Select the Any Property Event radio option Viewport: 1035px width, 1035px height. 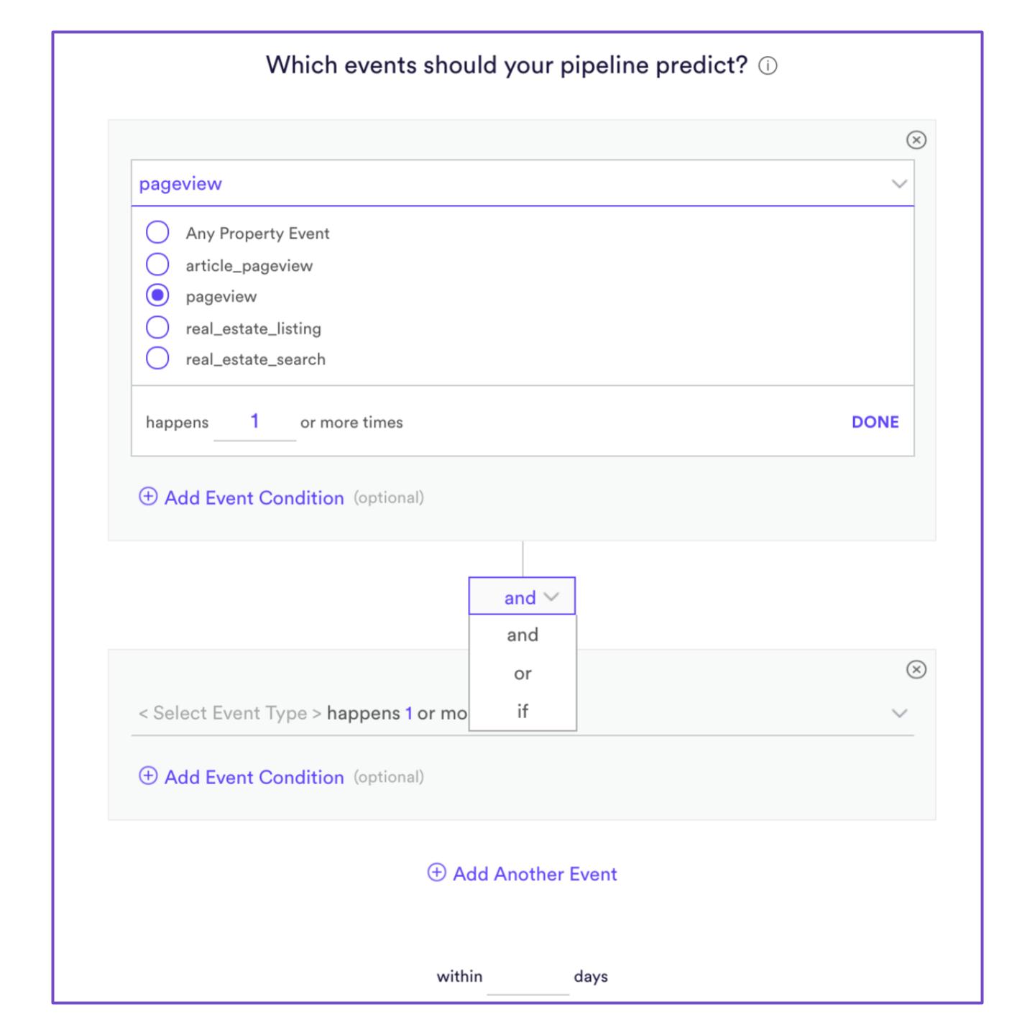click(x=157, y=233)
